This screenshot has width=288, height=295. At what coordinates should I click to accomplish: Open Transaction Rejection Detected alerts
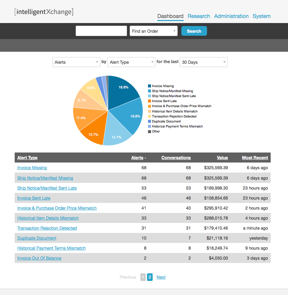click(47, 228)
